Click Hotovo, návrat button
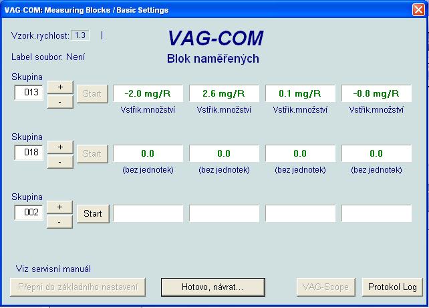This screenshot has height=308, width=429. pyautogui.click(x=213, y=287)
